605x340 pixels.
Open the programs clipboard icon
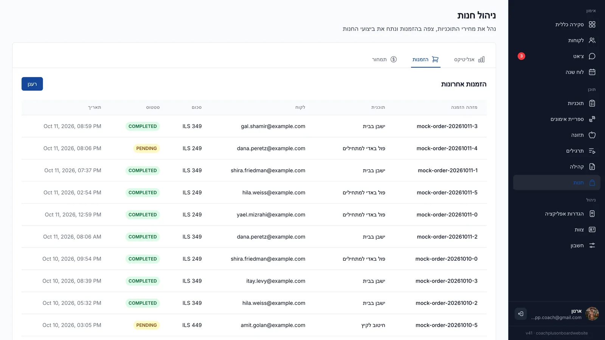592,104
